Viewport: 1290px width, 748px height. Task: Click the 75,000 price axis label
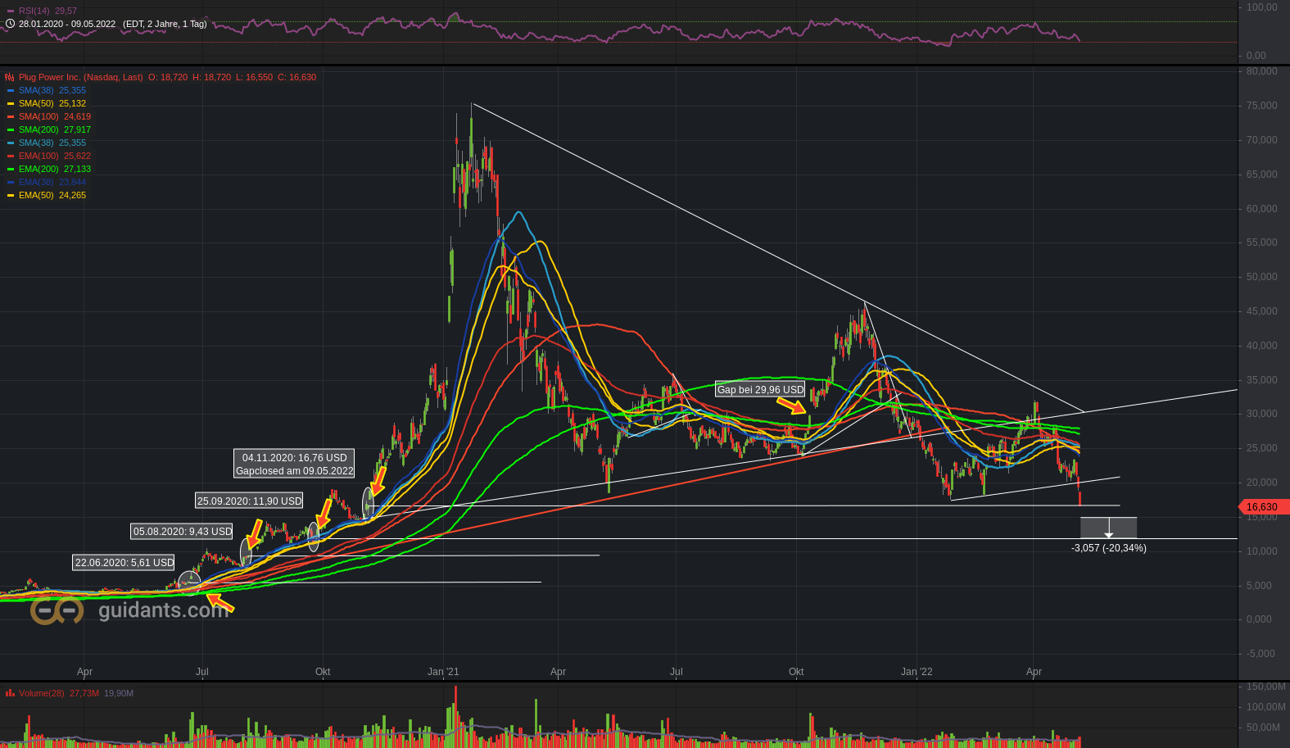[x=1262, y=106]
